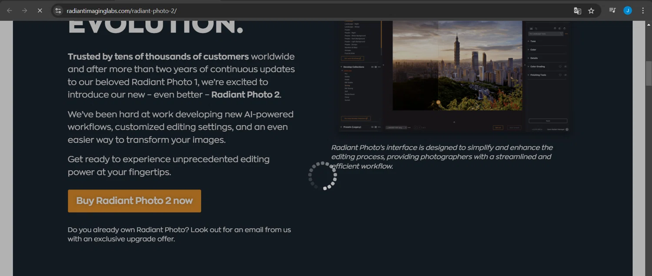Click Buy Radiant Photo 2 now
This screenshot has height=276, width=652.
coord(134,201)
